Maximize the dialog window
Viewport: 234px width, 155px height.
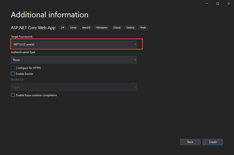coord(218,3)
